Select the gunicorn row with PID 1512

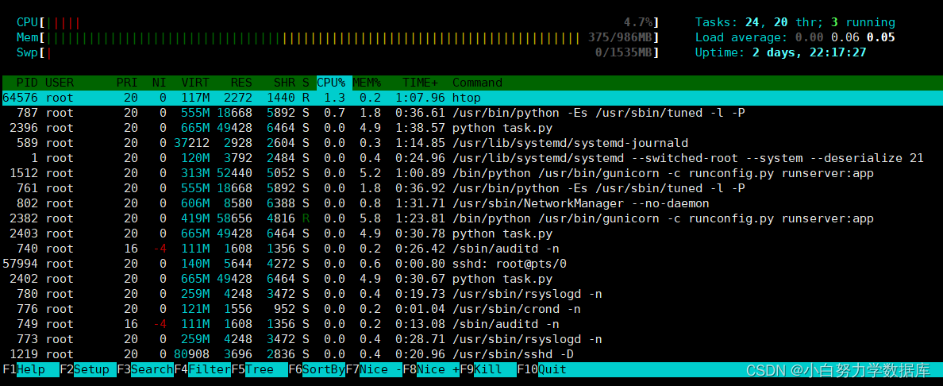pyautogui.click(x=471, y=173)
